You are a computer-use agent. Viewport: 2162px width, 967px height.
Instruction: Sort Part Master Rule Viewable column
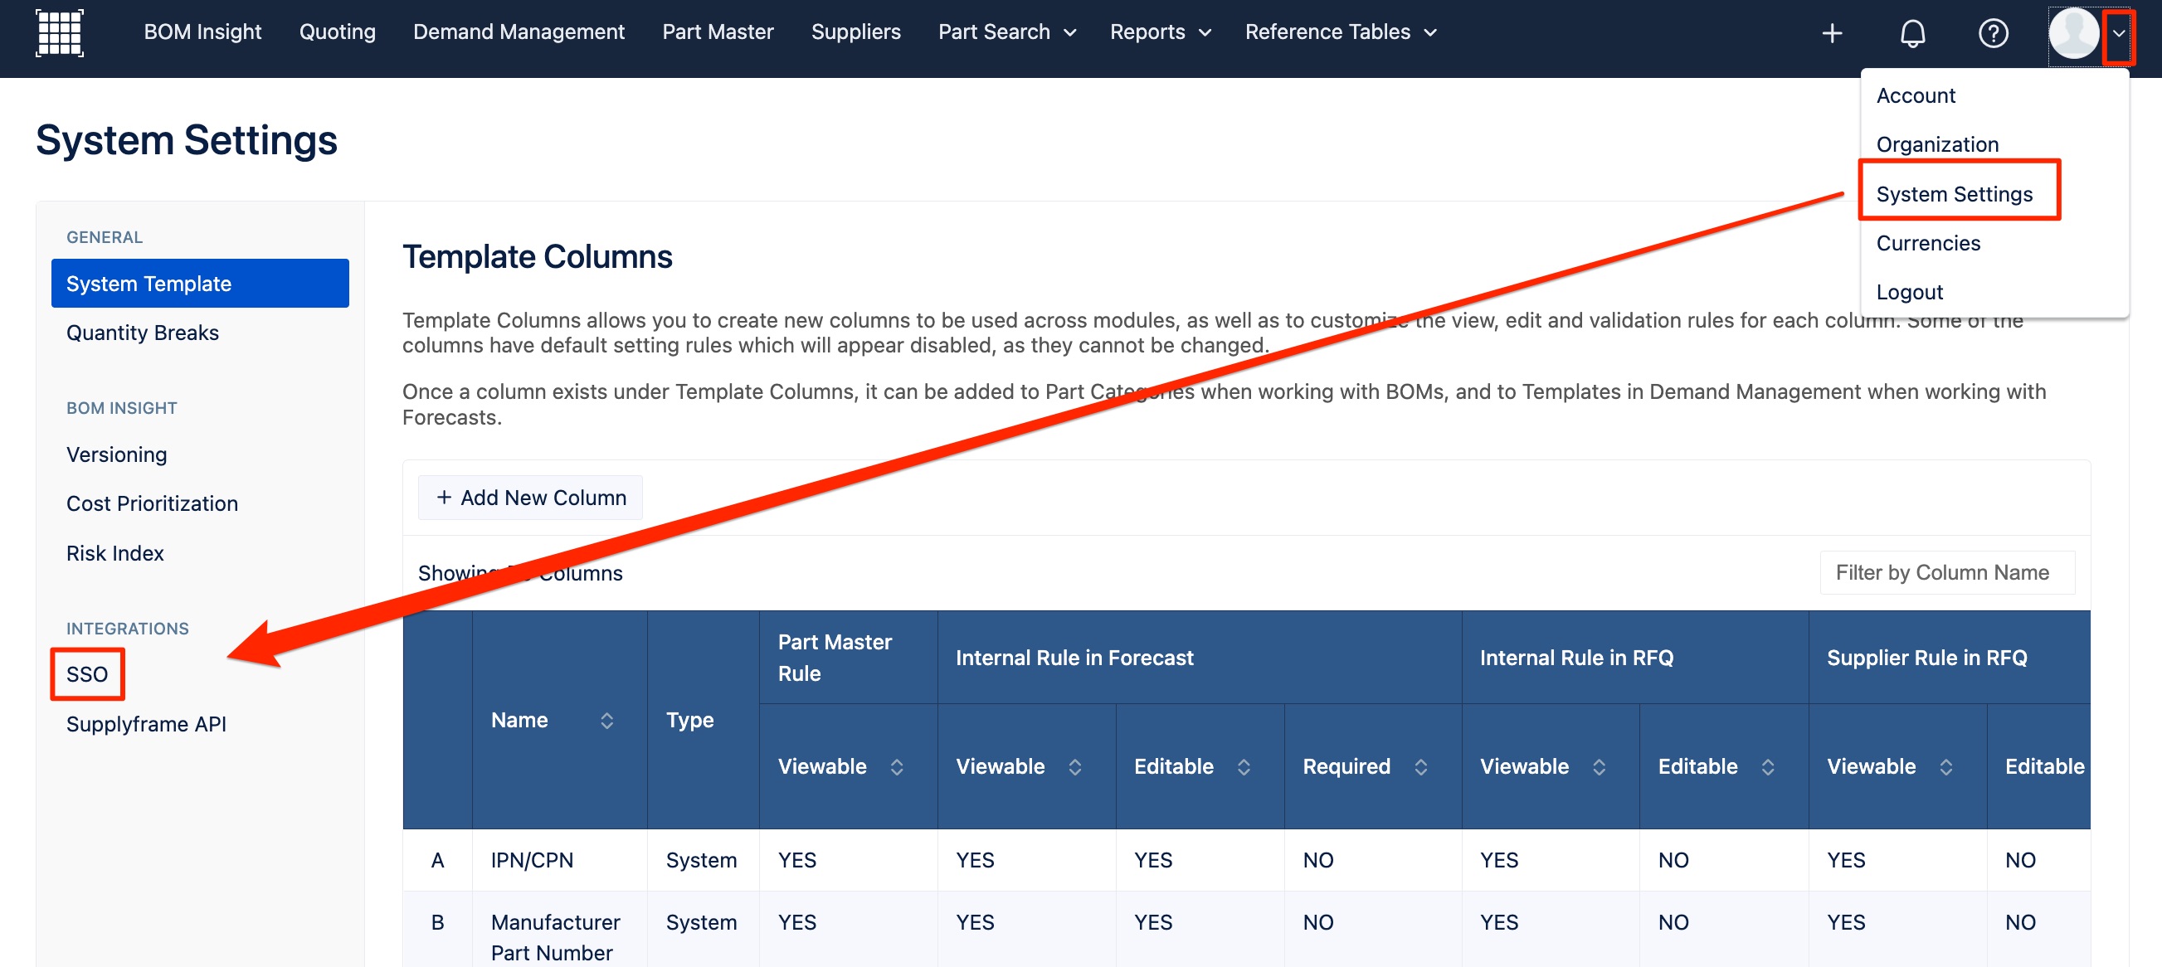tap(896, 766)
